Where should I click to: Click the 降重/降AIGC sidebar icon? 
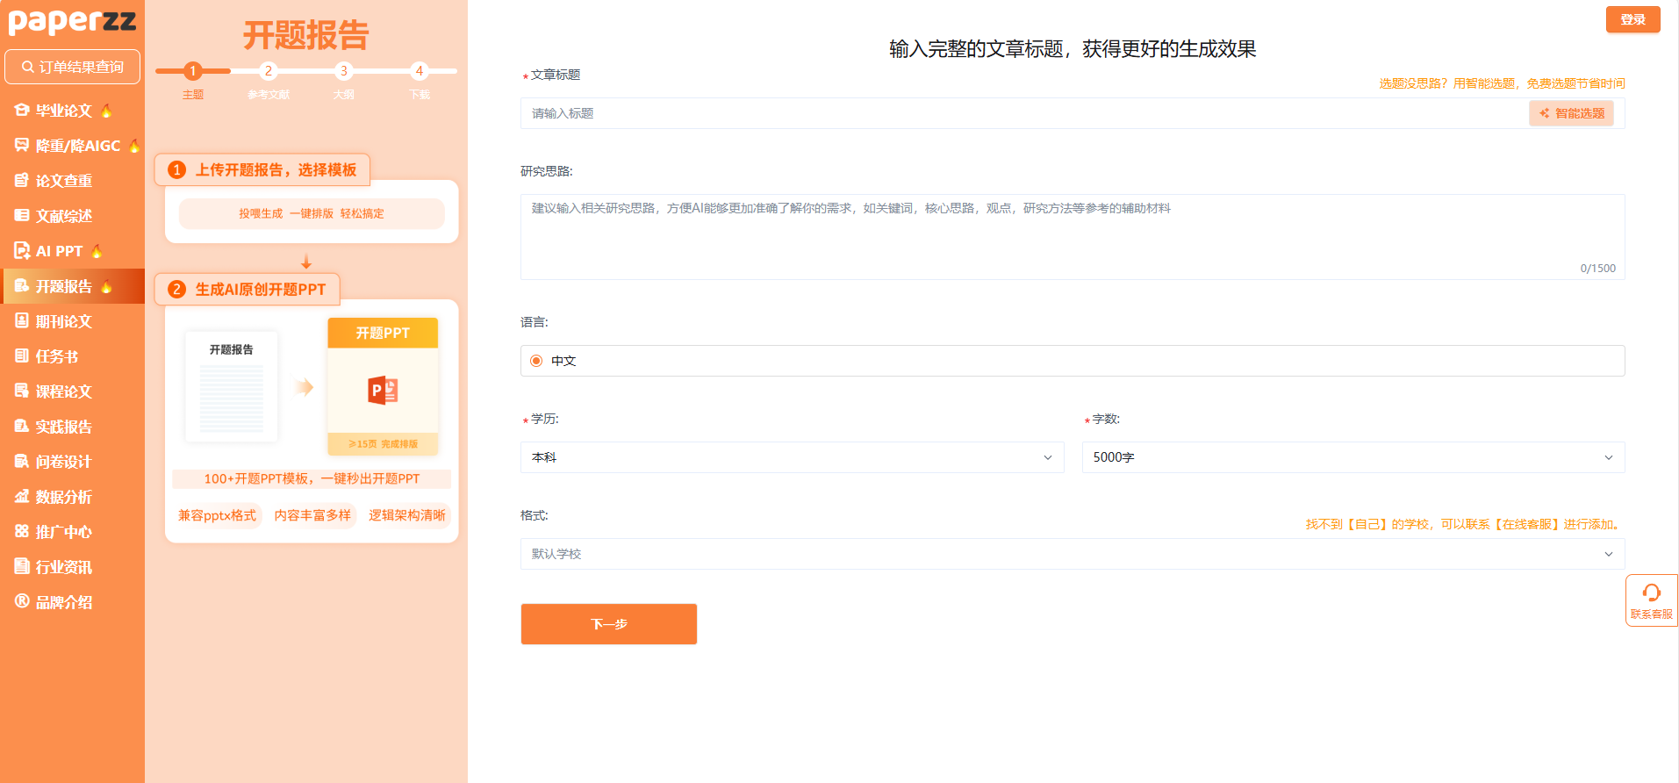tap(22, 146)
